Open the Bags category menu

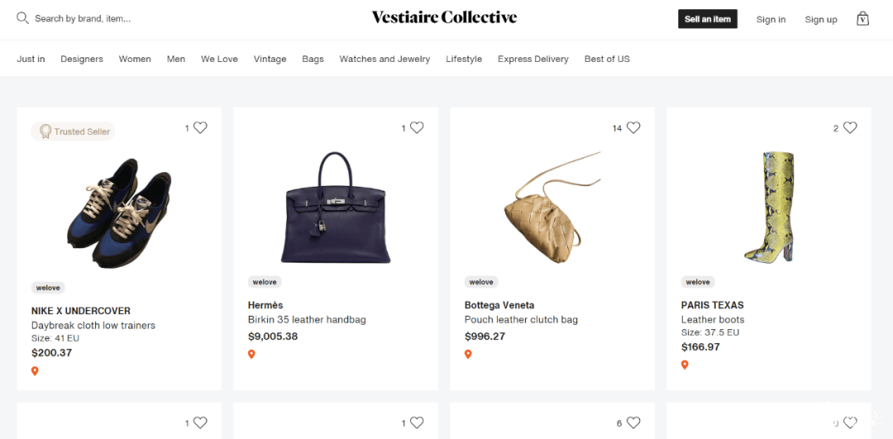tap(313, 59)
